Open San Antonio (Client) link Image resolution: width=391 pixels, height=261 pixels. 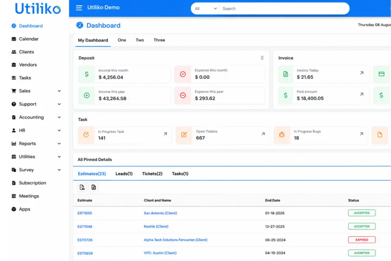[x=160, y=213]
